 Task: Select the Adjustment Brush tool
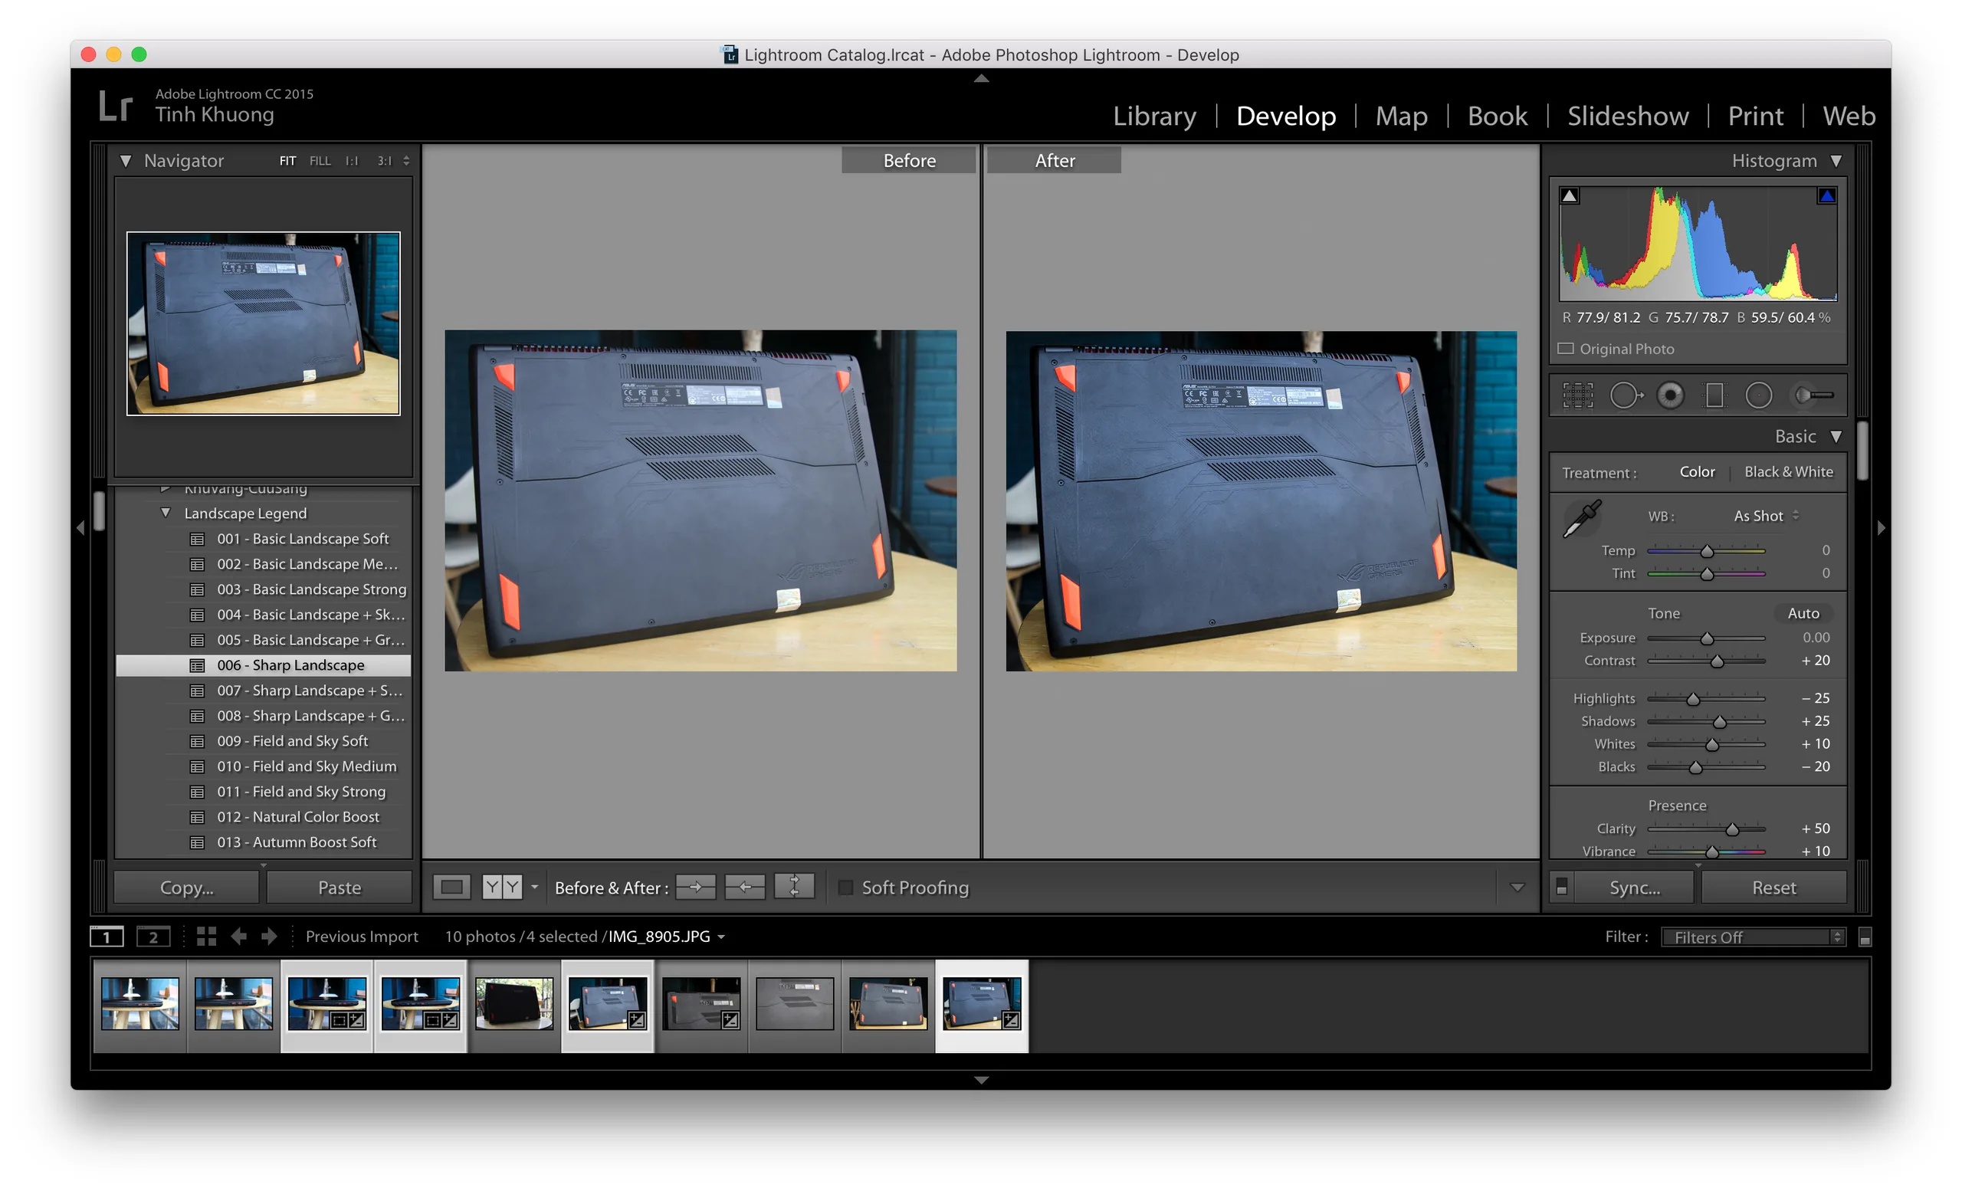[x=1815, y=395]
